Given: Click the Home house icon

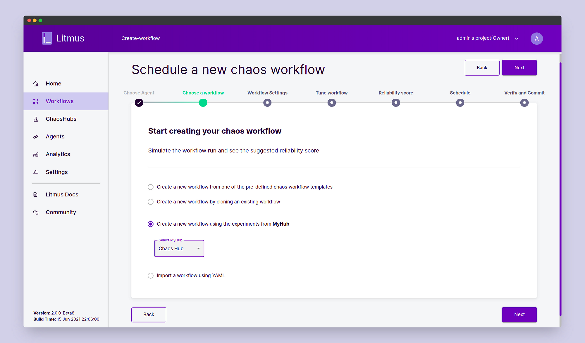Looking at the screenshot, I should pos(36,84).
